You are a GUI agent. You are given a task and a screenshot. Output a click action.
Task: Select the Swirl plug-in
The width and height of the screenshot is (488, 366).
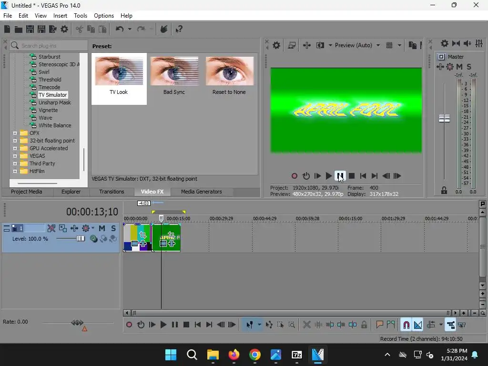point(44,72)
